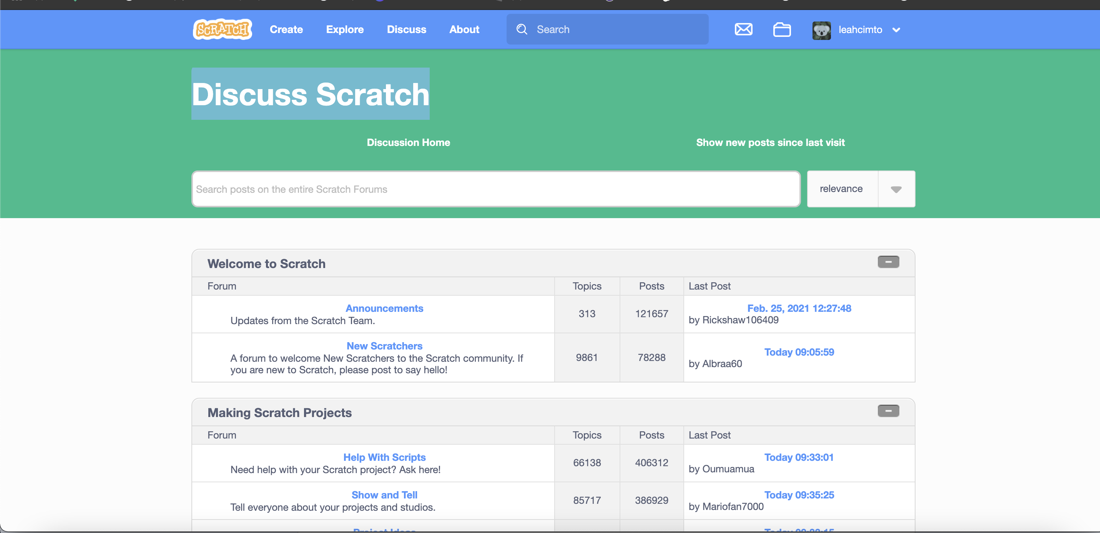Collapse the Welcome to Scratch section
This screenshot has height=533, width=1100.
[x=888, y=262]
